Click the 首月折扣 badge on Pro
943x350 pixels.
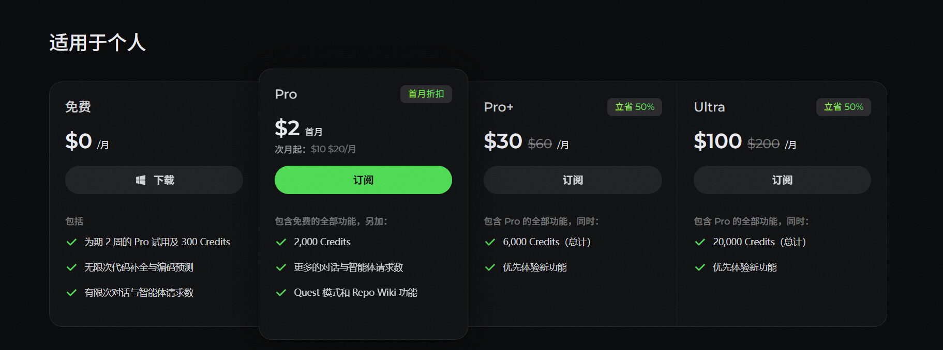click(426, 94)
